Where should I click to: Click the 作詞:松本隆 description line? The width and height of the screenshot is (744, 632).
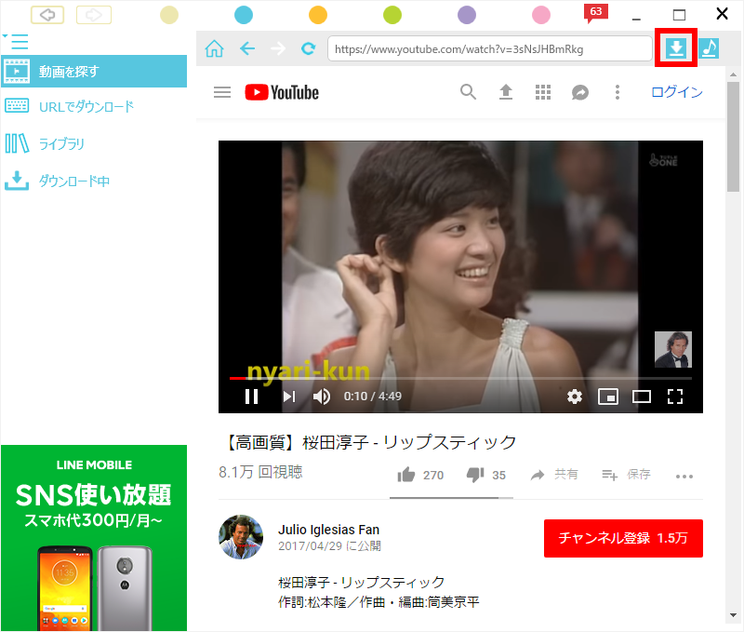coord(379,602)
